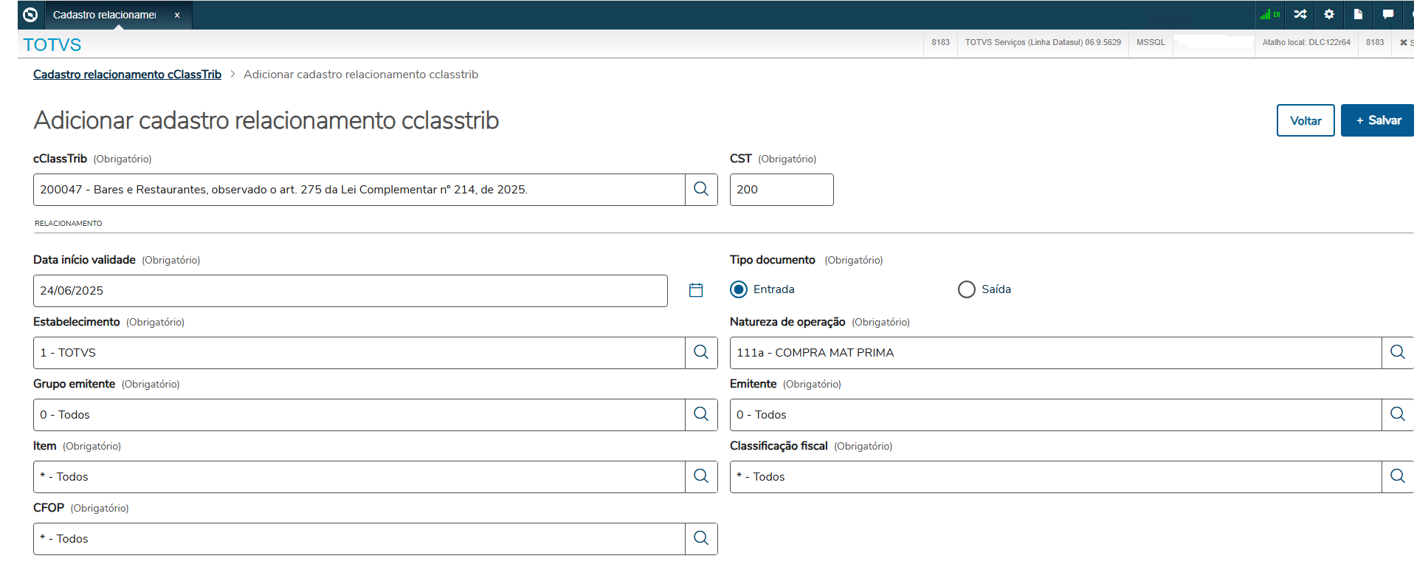Open CFOP lookup search
Screen dimensions: 1414x567
701,539
